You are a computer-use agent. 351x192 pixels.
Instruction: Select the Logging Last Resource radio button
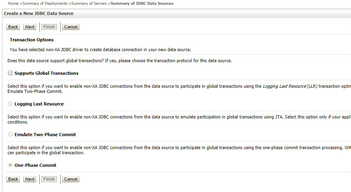click(10, 104)
